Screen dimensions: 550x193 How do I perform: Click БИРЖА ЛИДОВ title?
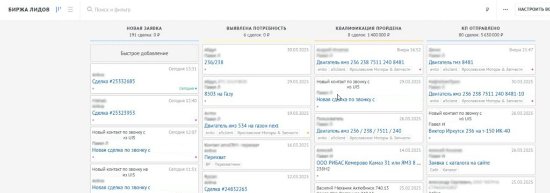pos(29,10)
